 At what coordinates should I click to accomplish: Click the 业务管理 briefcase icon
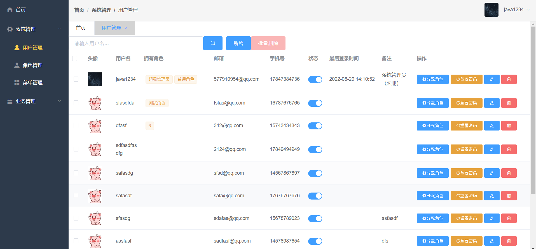click(x=10, y=101)
